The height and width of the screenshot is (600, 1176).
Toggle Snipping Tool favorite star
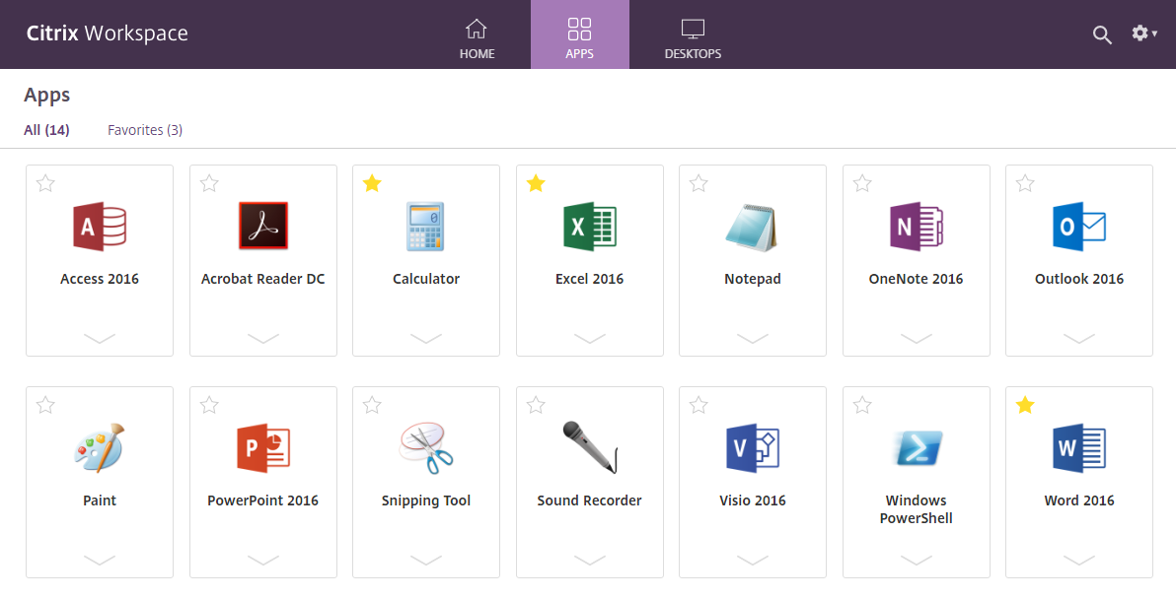(372, 405)
